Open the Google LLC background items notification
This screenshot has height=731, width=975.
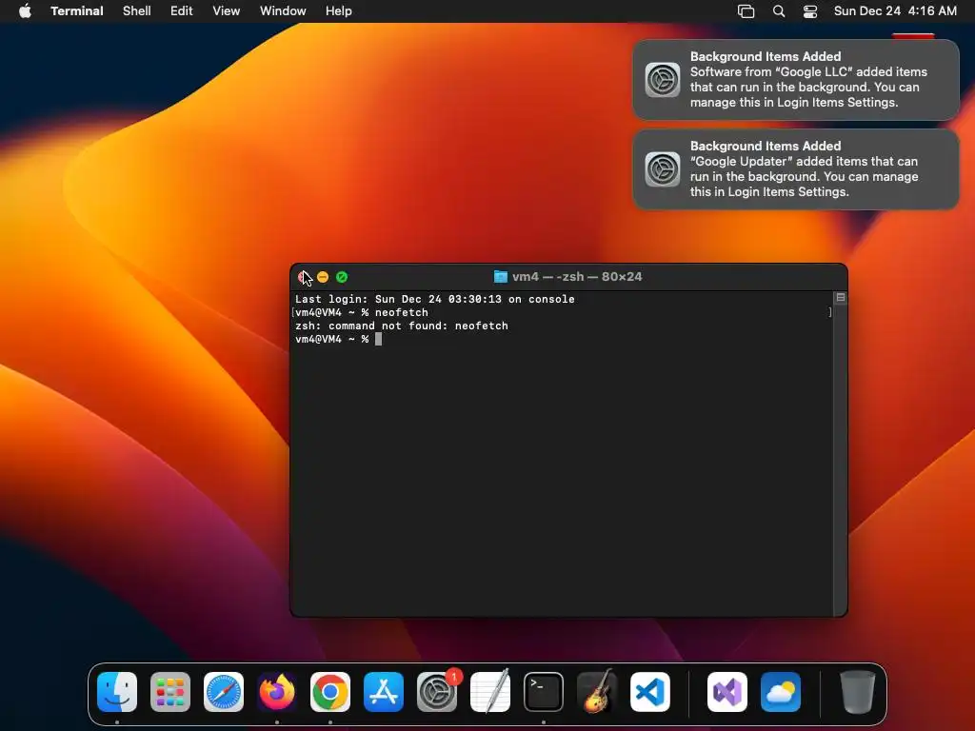pyautogui.click(x=796, y=80)
